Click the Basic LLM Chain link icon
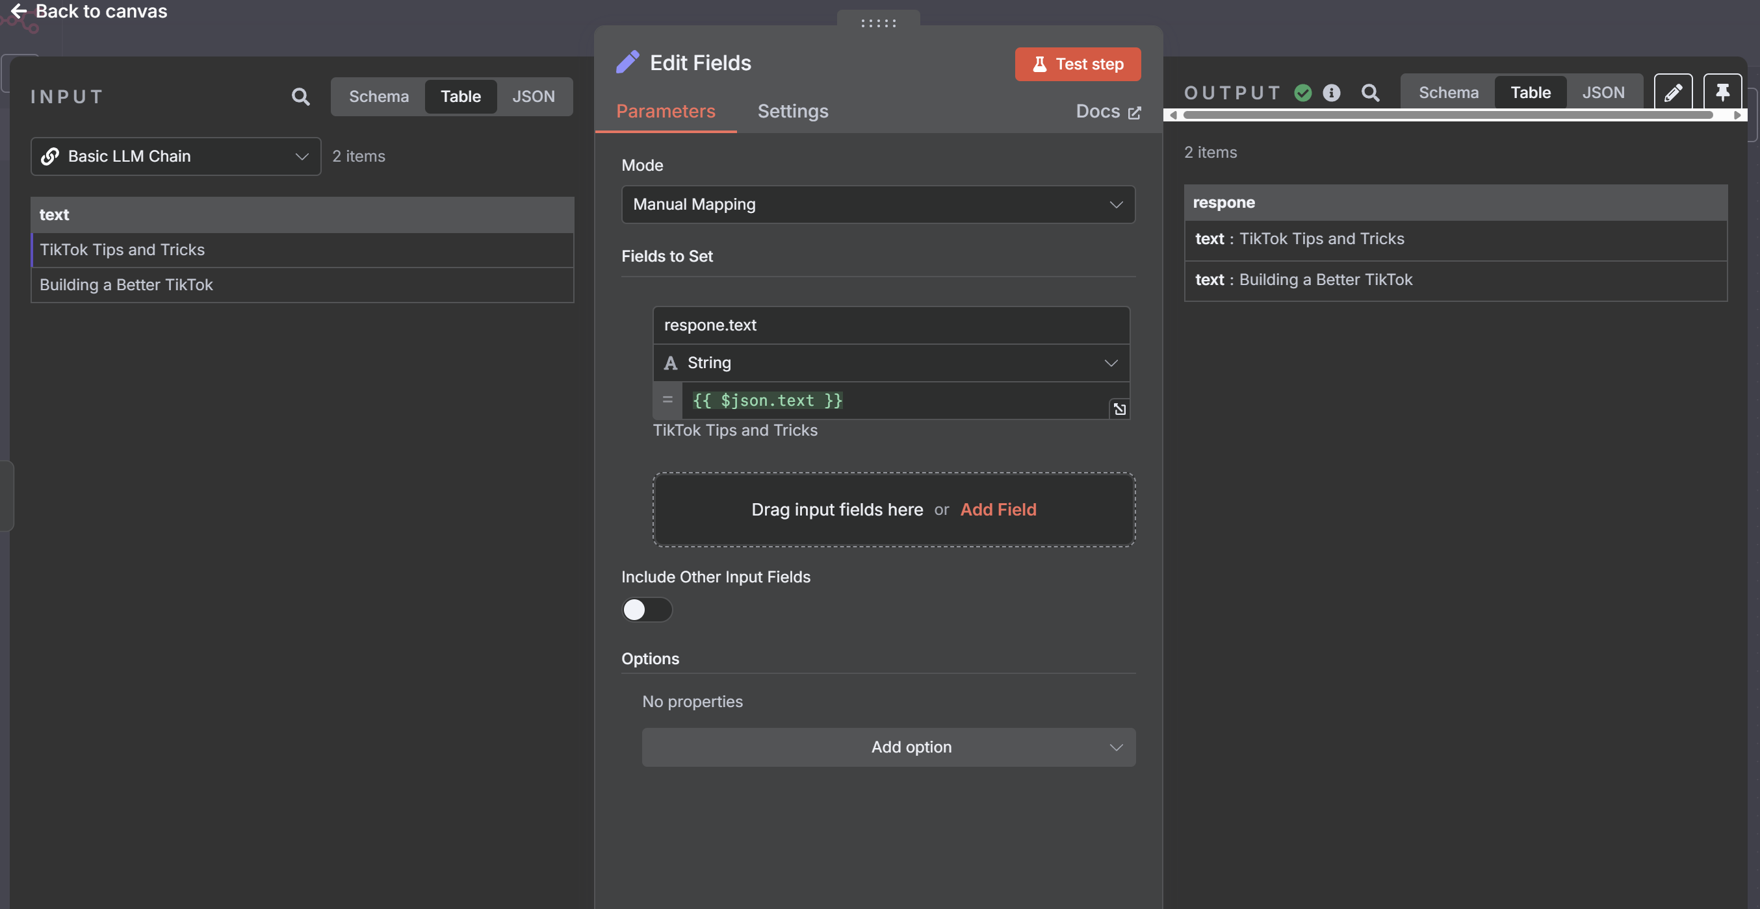 coord(50,156)
